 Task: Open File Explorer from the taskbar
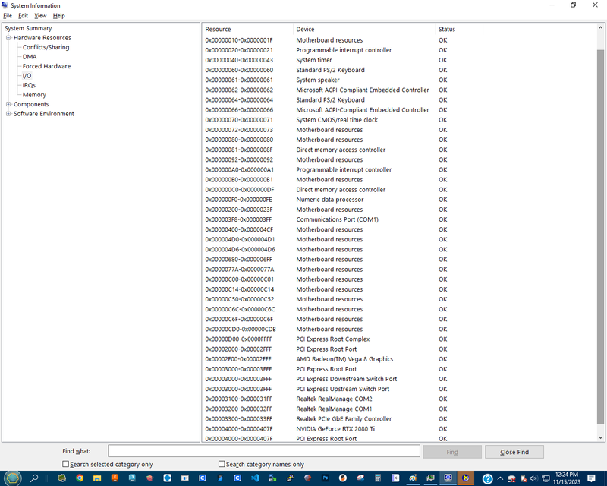97,478
